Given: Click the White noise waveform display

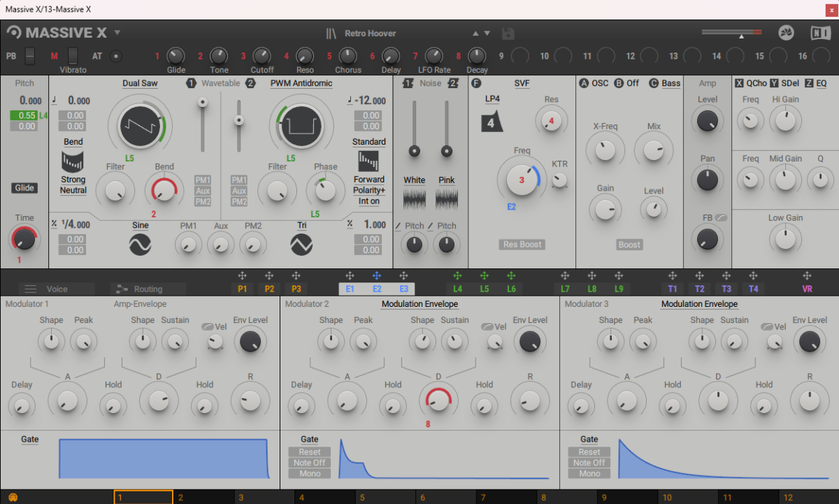Looking at the screenshot, I should [x=414, y=199].
